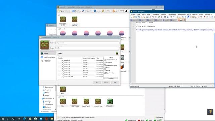Open the Windows Start menu
This screenshot has width=215, height=121.
click(x=3, y=119)
